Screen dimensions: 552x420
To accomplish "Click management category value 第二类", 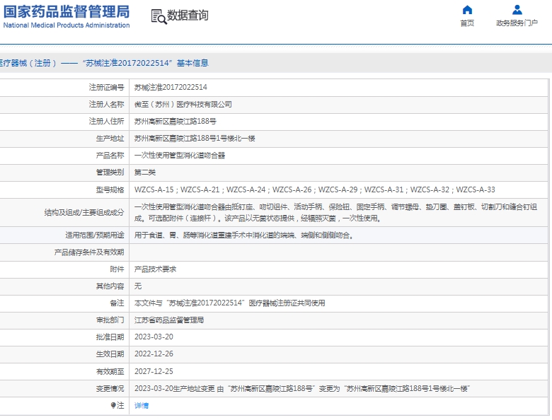I will (x=144, y=173).
